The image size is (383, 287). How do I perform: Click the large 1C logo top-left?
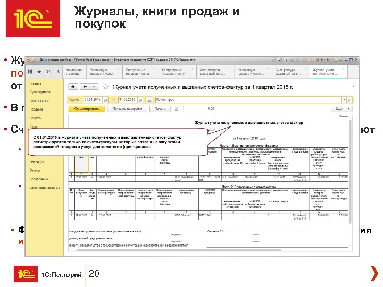tap(33, 19)
